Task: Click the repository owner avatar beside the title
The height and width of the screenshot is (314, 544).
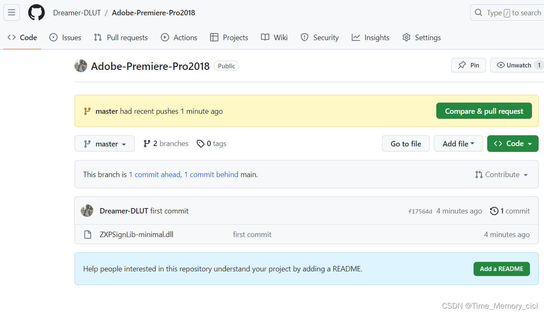Action: point(81,66)
